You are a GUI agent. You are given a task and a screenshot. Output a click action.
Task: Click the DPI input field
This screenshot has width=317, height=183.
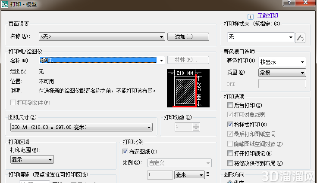tap(282, 83)
